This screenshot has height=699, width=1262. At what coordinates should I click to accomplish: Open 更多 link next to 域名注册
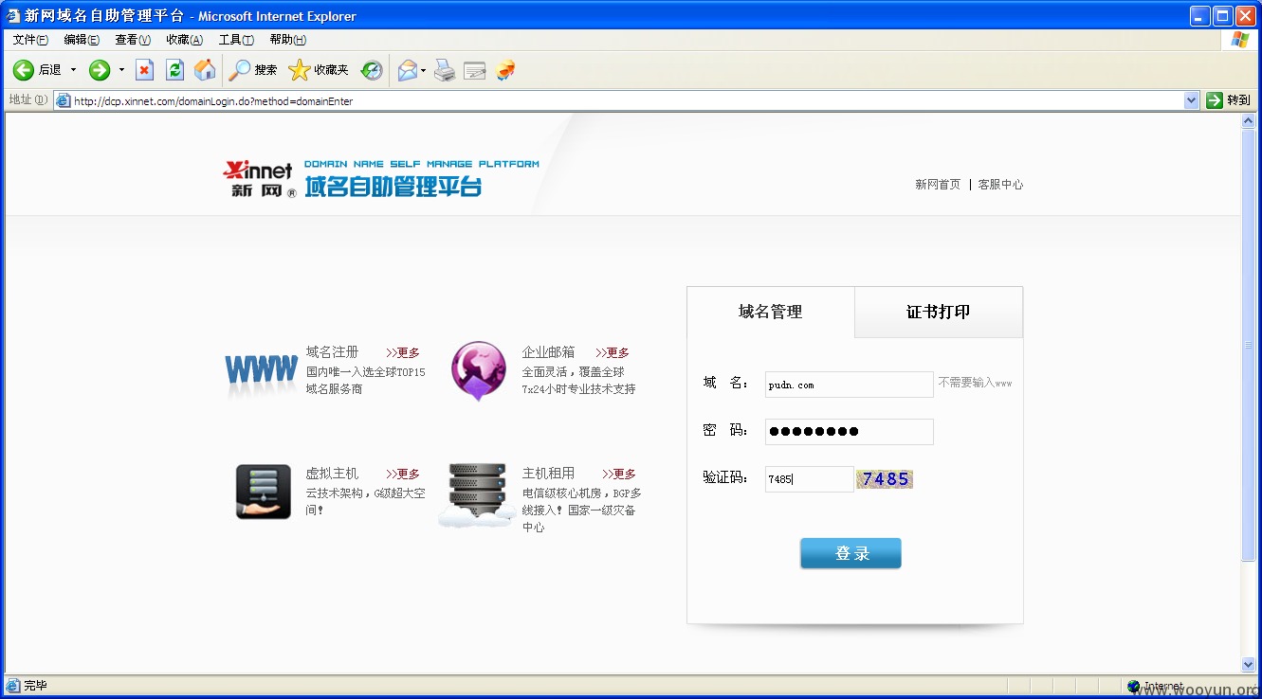point(403,352)
